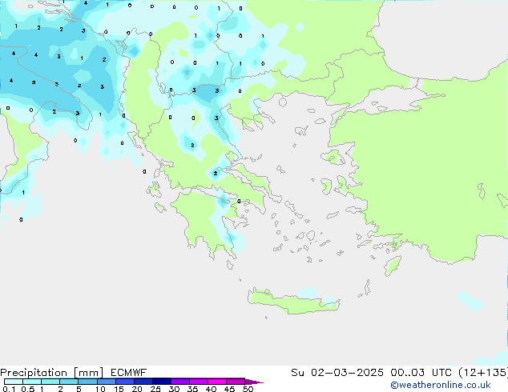Select the 30–35 mm purple legend box
Screen dimensions: 508x392
coord(179,382)
